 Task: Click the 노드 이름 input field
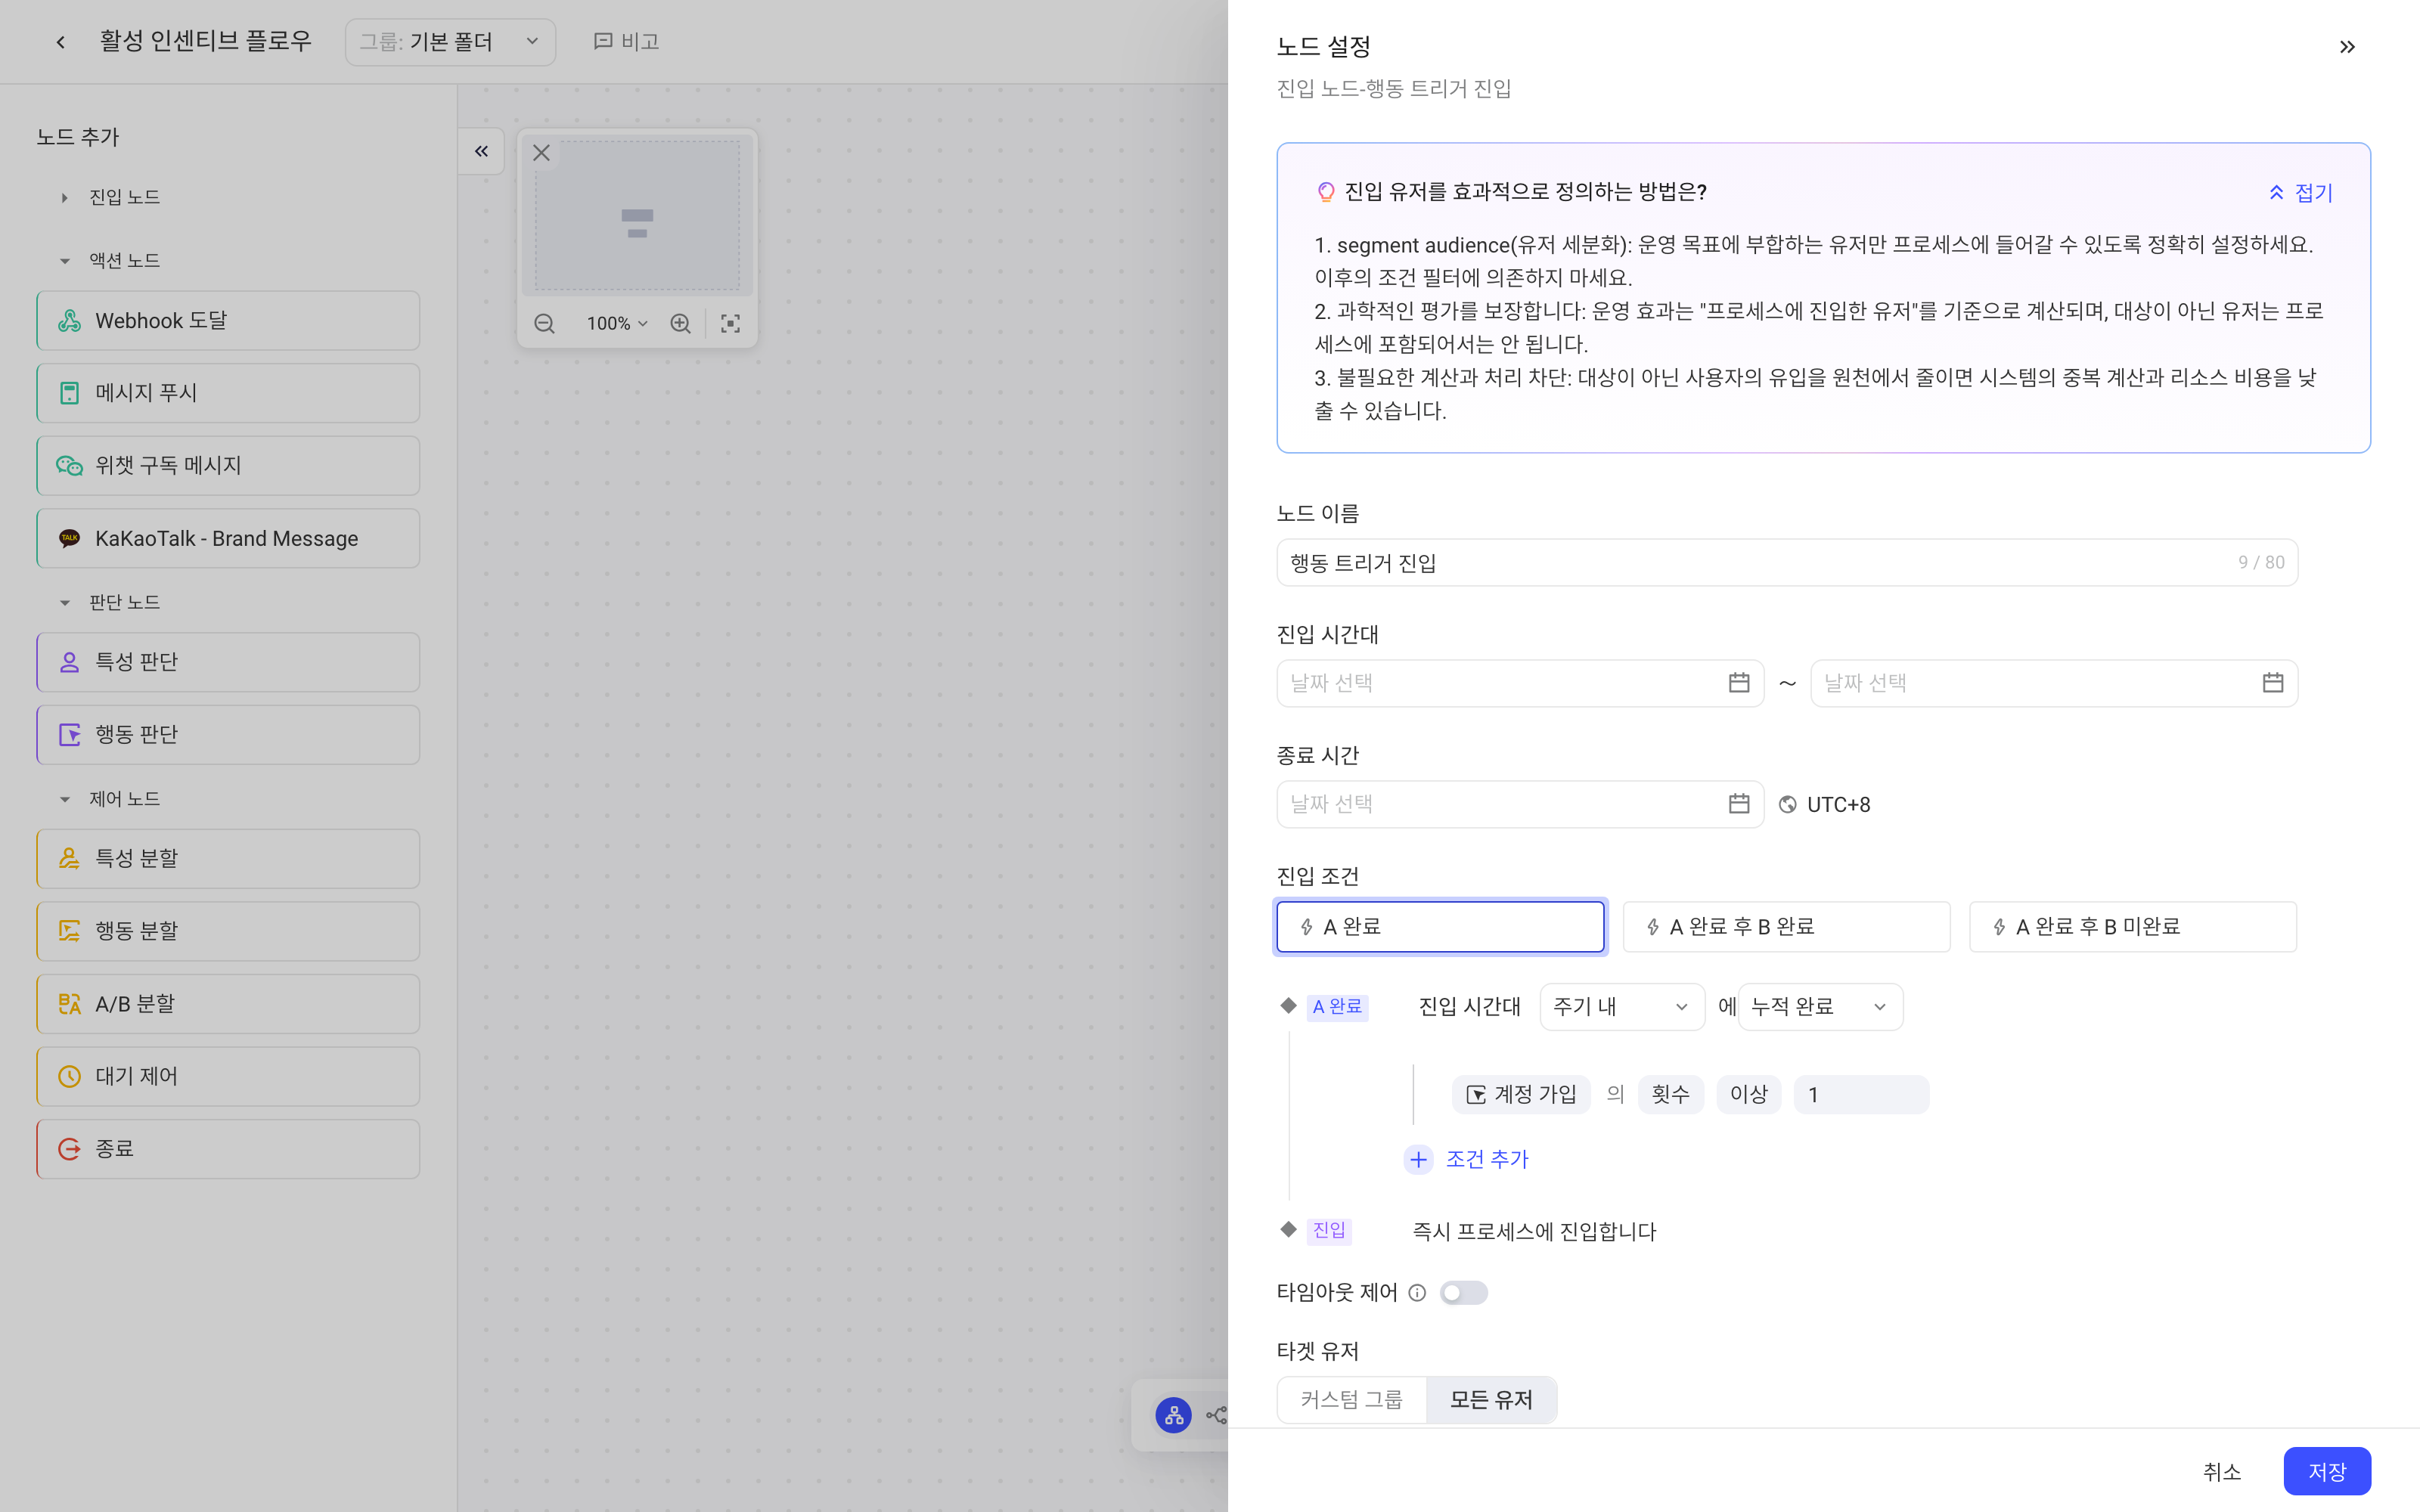pyautogui.click(x=1786, y=563)
